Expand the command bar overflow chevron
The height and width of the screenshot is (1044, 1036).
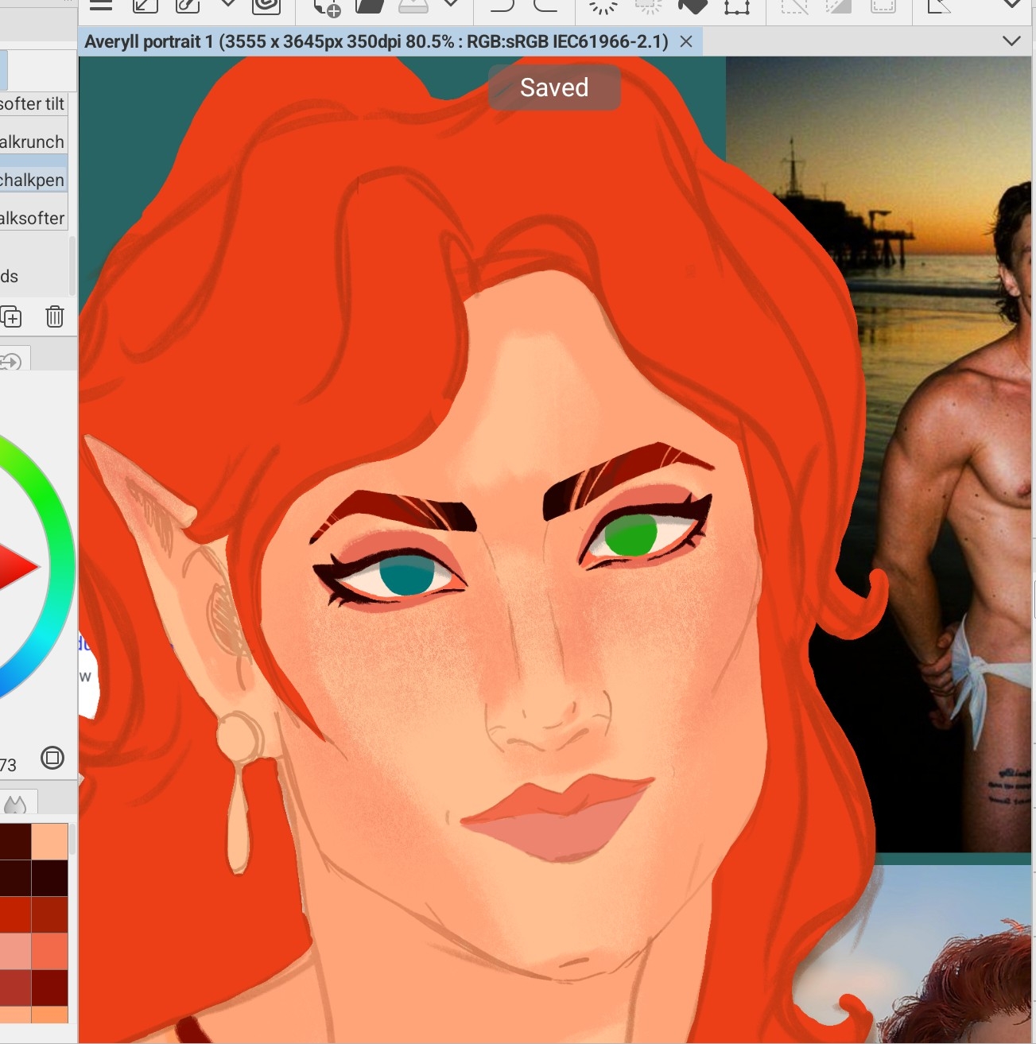click(x=1011, y=5)
